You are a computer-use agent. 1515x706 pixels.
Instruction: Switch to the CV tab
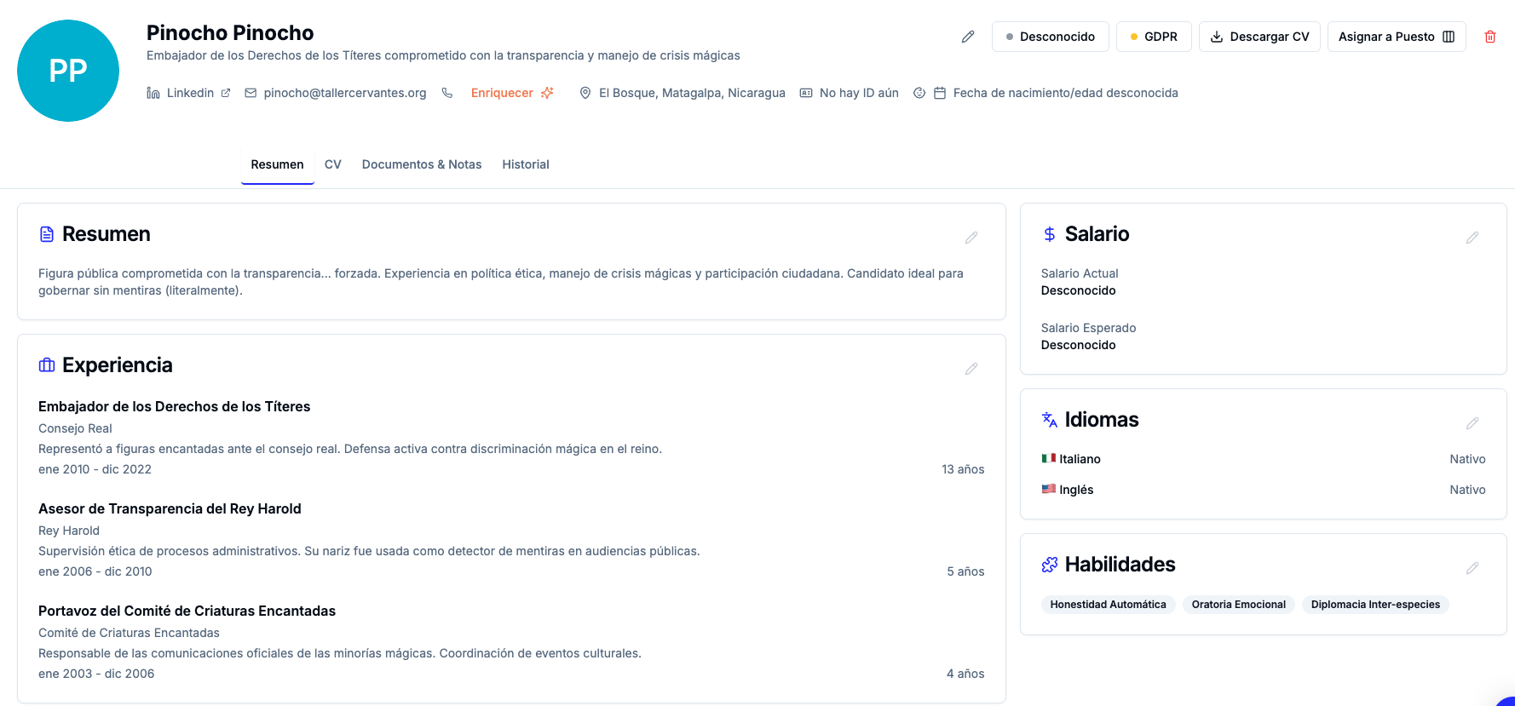[333, 164]
